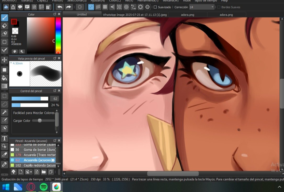This screenshot has height=192, width=284.
Task: Select the Eyedropper tool
Action: [x=4, y=164]
